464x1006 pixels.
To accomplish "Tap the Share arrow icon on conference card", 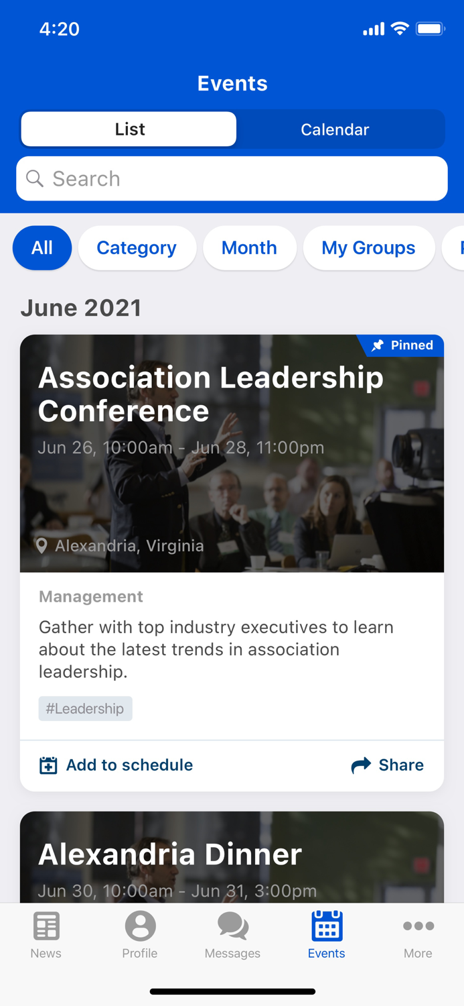I will click(360, 765).
